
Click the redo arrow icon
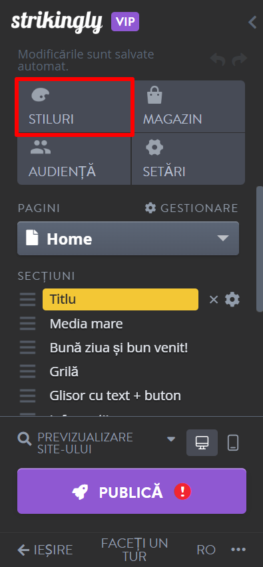240,59
